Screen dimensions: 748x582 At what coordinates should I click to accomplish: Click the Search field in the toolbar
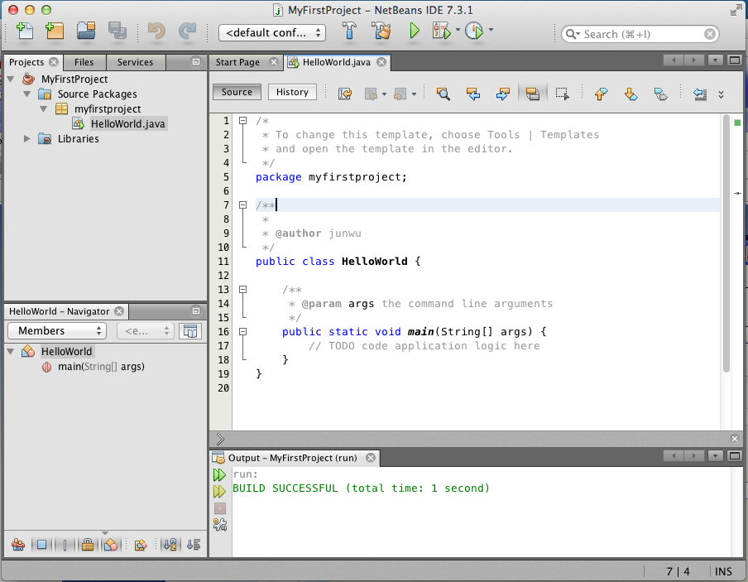pyautogui.click(x=640, y=34)
